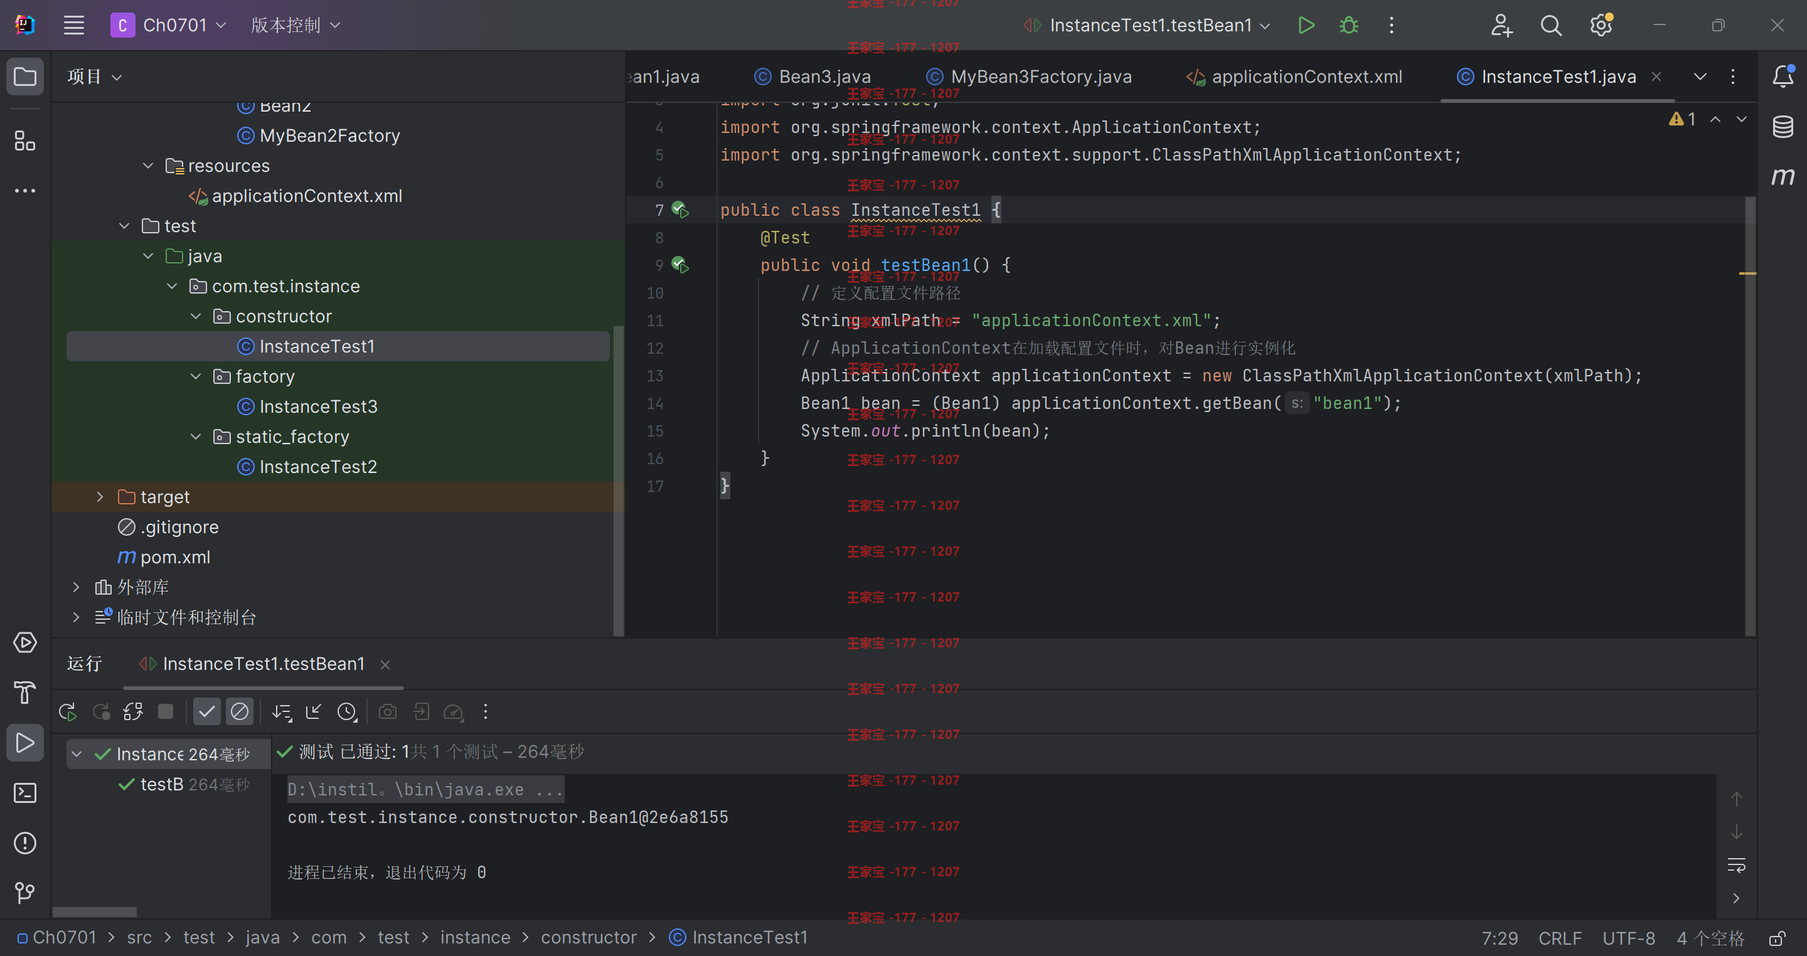Screen dimensions: 1807x956
Task: Collapse all test results
Action: pos(314,712)
